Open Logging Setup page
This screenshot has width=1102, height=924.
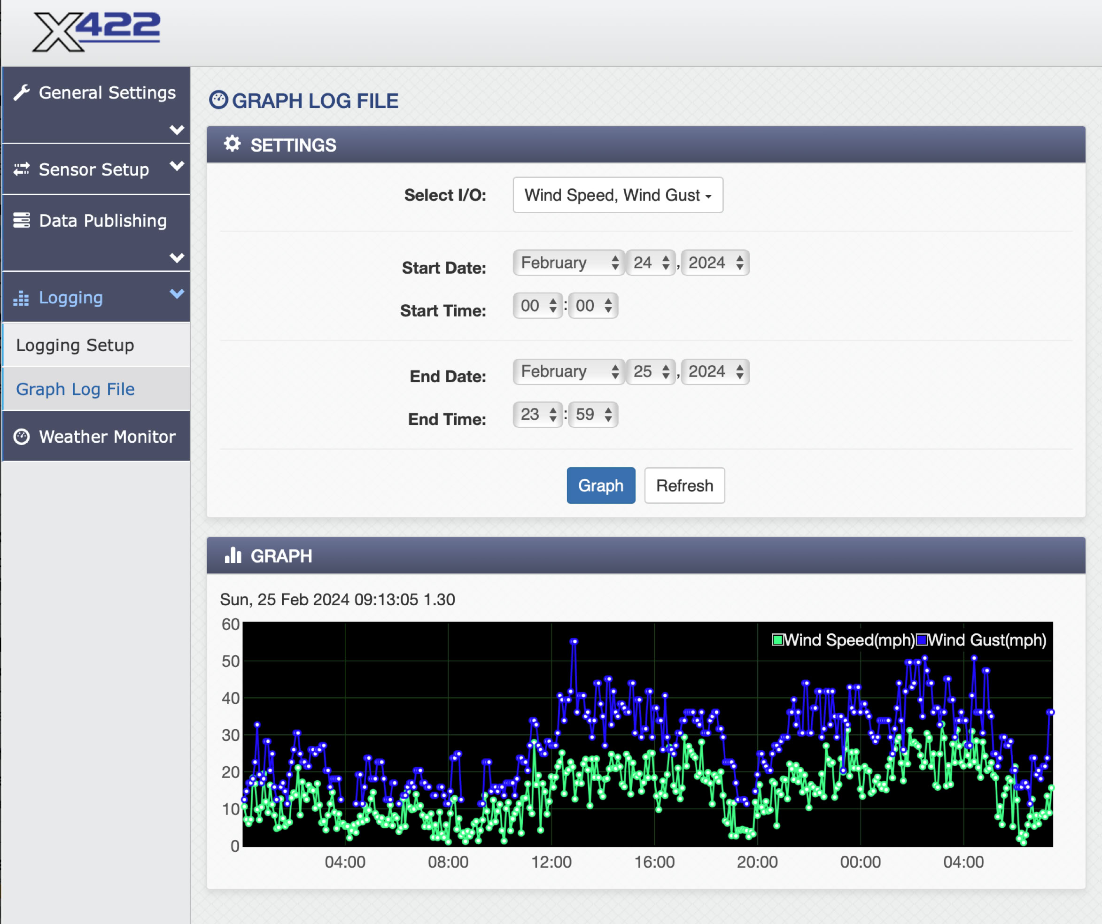point(75,345)
